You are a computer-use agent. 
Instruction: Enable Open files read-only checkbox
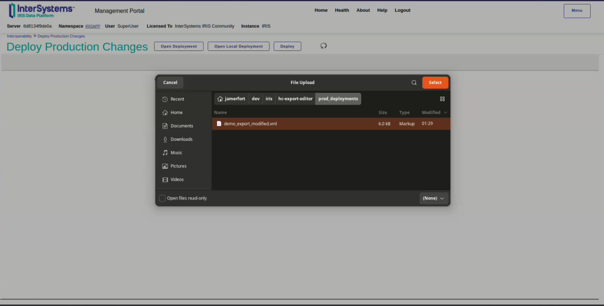pyautogui.click(x=162, y=198)
